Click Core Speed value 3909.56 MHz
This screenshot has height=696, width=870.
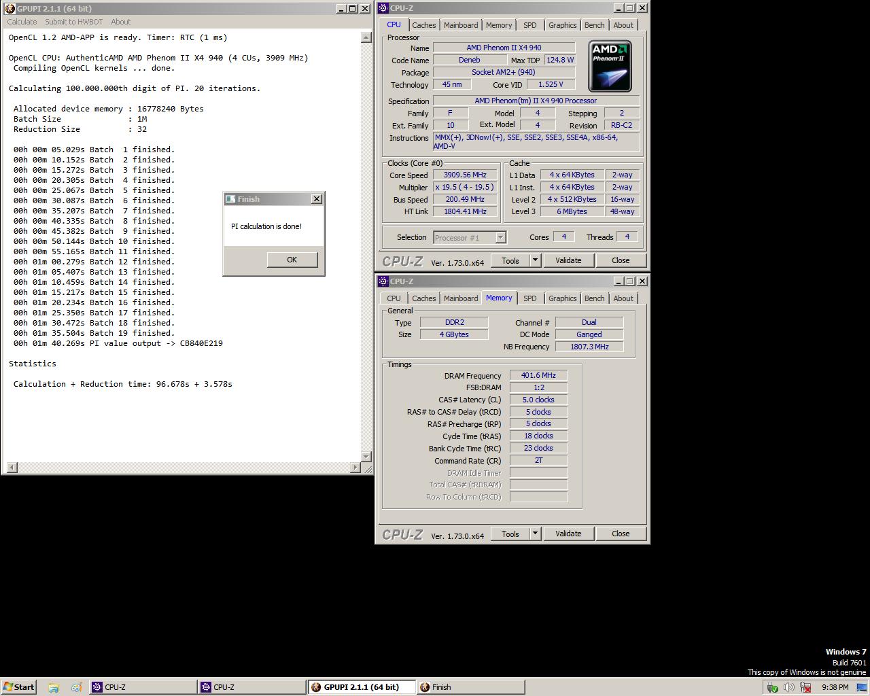pos(465,175)
